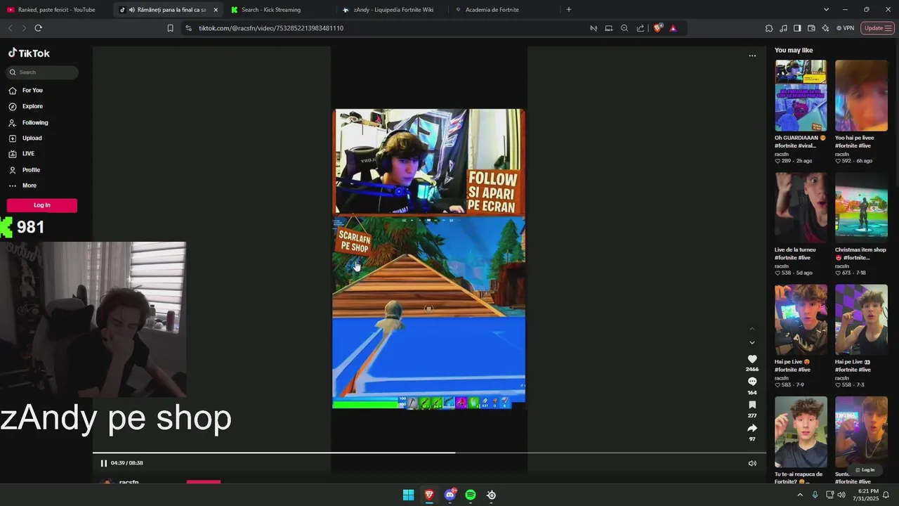Open Leo AI sparkle icon

point(825,28)
